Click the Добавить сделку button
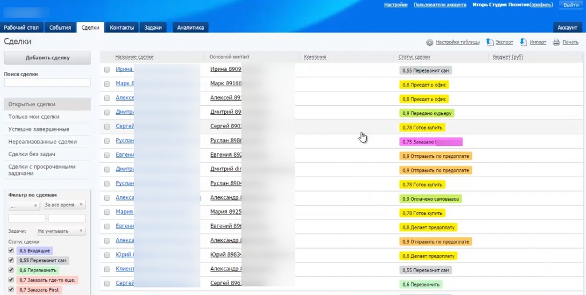The width and height of the screenshot is (586, 295). coord(47,58)
